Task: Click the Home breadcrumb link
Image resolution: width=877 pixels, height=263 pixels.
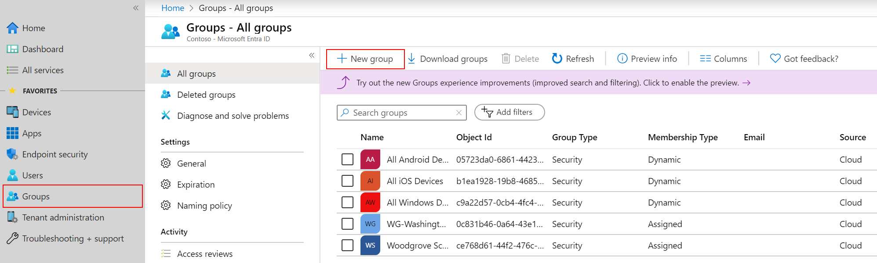Action: (173, 8)
